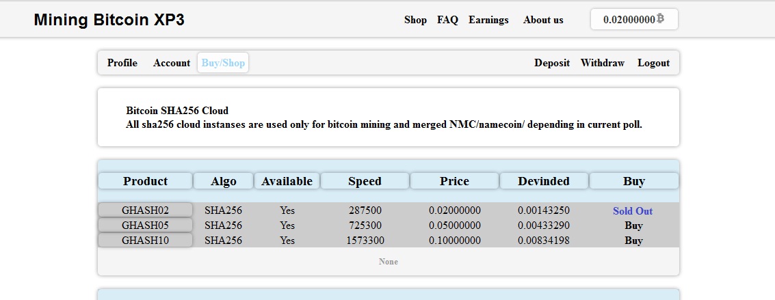Log out using the Logout link
Image resolution: width=775 pixels, height=300 pixels.
pyautogui.click(x=653, y=63)
